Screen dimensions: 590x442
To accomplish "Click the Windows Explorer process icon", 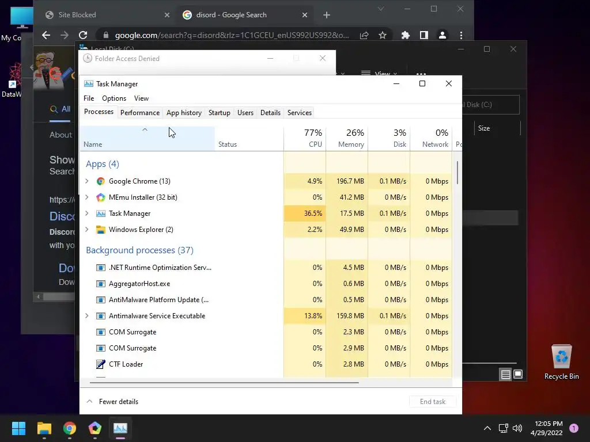I will 100,230.
